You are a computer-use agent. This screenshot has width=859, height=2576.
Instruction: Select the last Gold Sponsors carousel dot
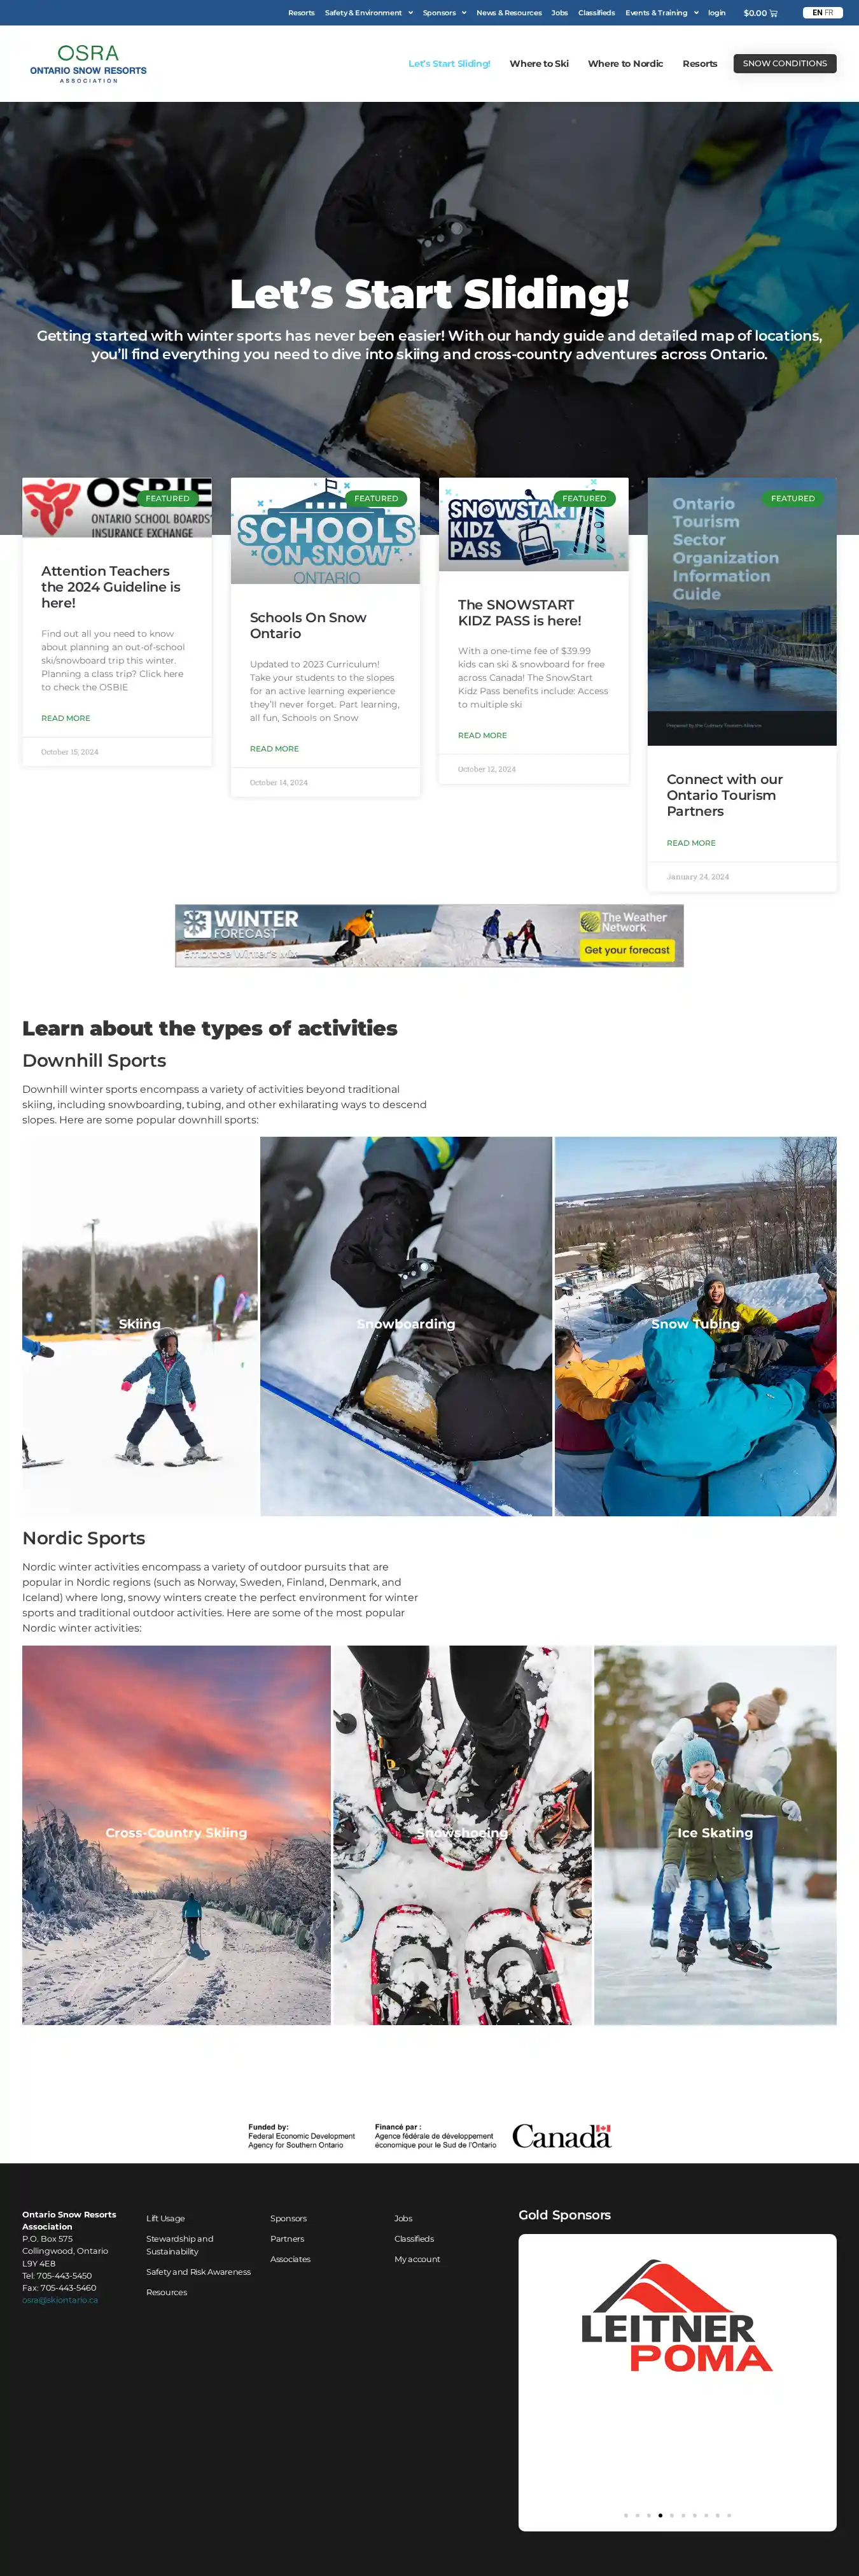(x=729, y=2515)
